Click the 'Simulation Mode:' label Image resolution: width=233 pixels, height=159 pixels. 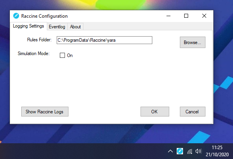point(33,54)
